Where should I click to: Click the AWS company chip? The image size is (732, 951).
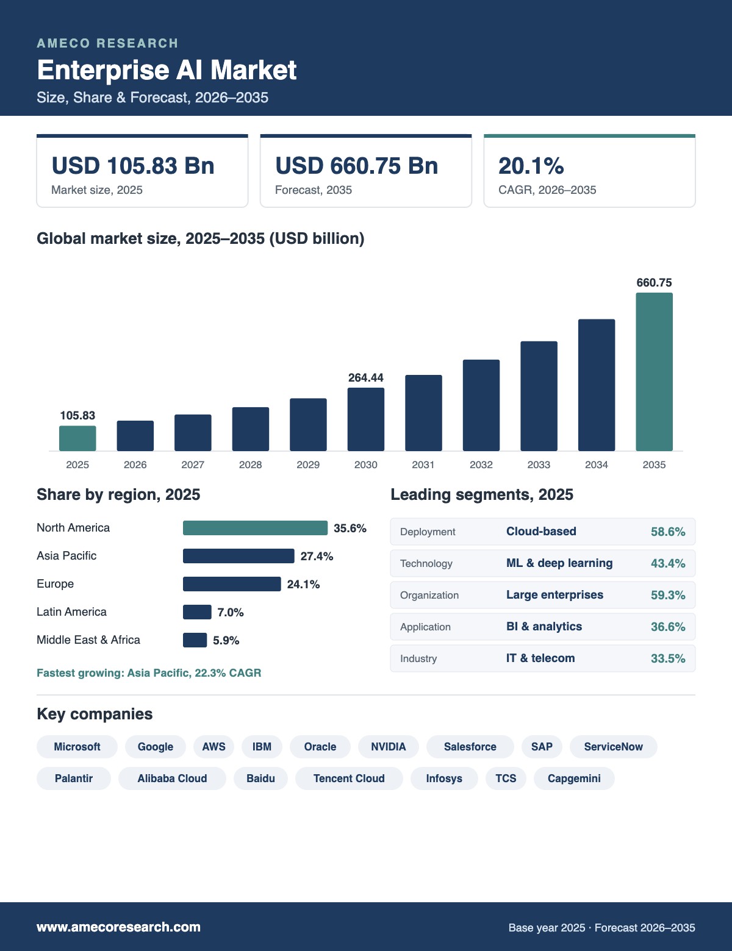coord(213,747)
